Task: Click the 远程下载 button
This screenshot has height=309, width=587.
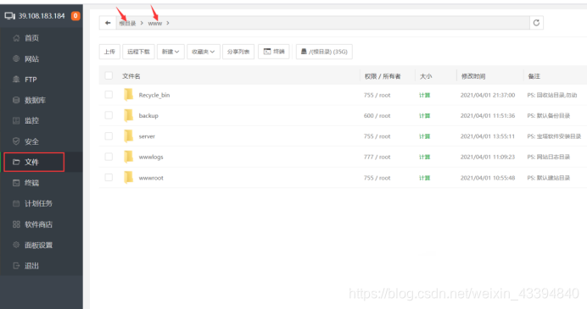Action: point(138,52)
